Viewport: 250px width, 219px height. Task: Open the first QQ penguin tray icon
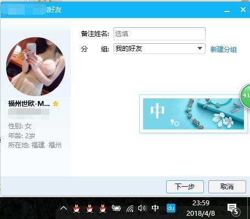pyautogui.click(x=77, y=208)
